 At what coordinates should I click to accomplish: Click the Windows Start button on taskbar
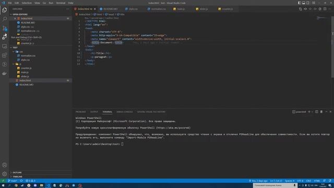point(3,185)
